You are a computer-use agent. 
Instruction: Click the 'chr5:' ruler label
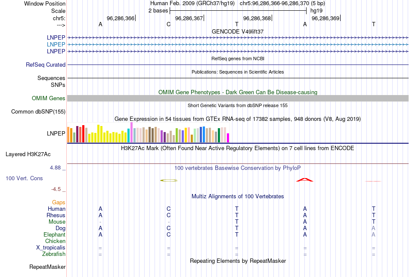[59, 18]
